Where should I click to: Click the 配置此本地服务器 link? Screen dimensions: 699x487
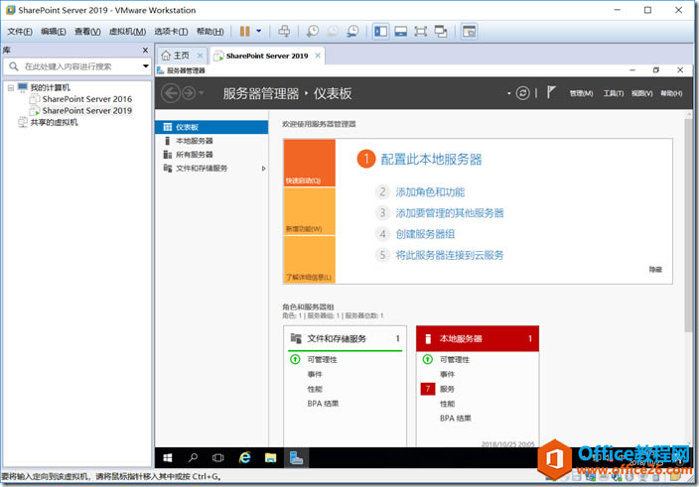431,160
